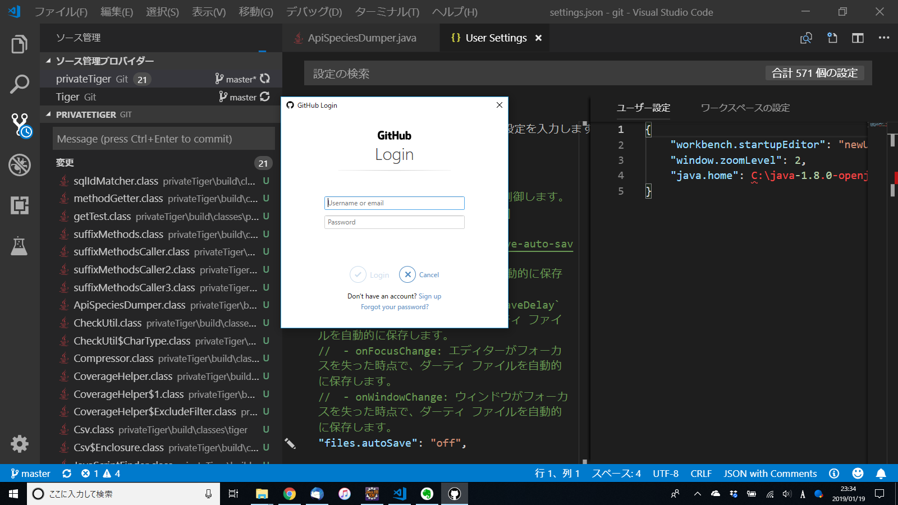The height and width of the screenshot is (505, 898).
Task: Open the ファイル(F) menu
Action: pos(61,12)
